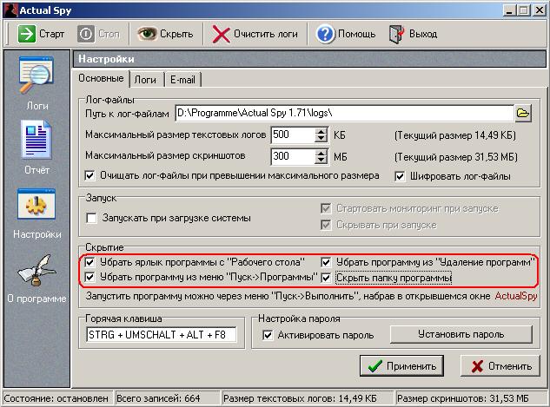Open О программе quill icon
The image size is (550, 407).
36,271
